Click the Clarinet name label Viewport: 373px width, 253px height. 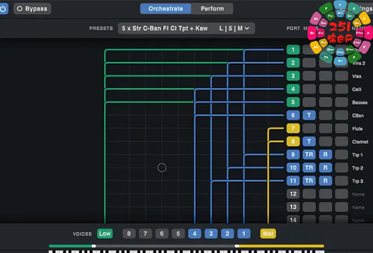coord(360,141)
